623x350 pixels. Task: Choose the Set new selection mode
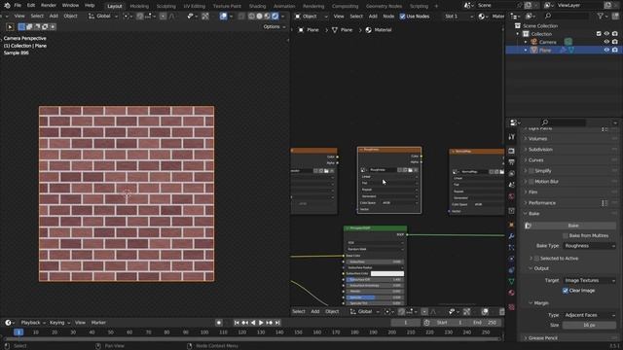[21, 26]
